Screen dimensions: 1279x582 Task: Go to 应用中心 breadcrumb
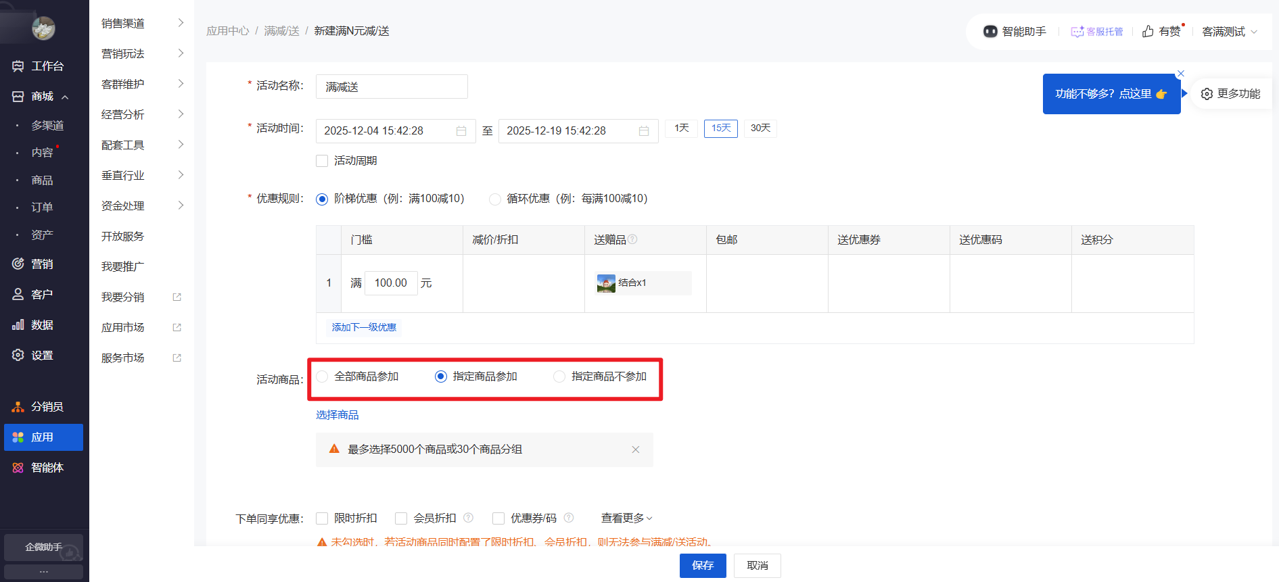tap(228, 31)
